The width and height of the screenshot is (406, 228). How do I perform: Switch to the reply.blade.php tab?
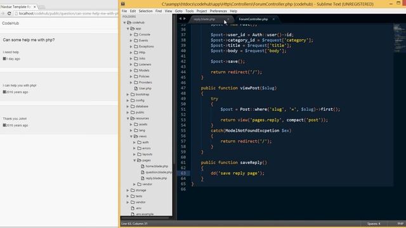204,19
